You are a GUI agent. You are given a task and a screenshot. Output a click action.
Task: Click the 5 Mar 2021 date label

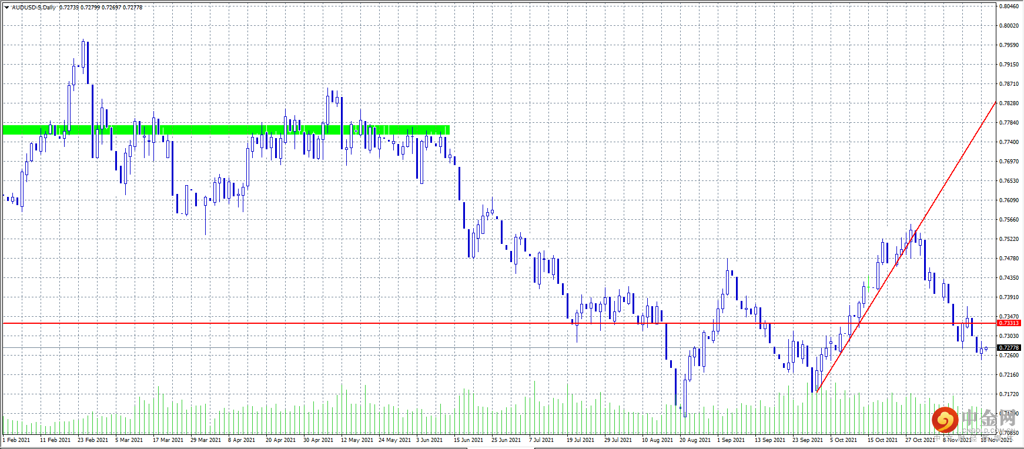(x=129, y=440)
